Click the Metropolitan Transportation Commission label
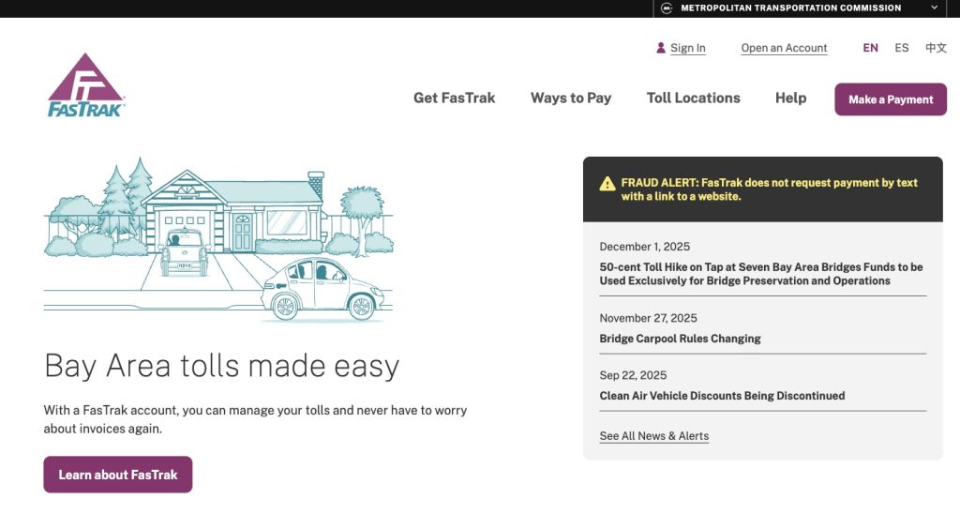Image resolution: width=960 pixels, height=529 pixels. point(790,8)
